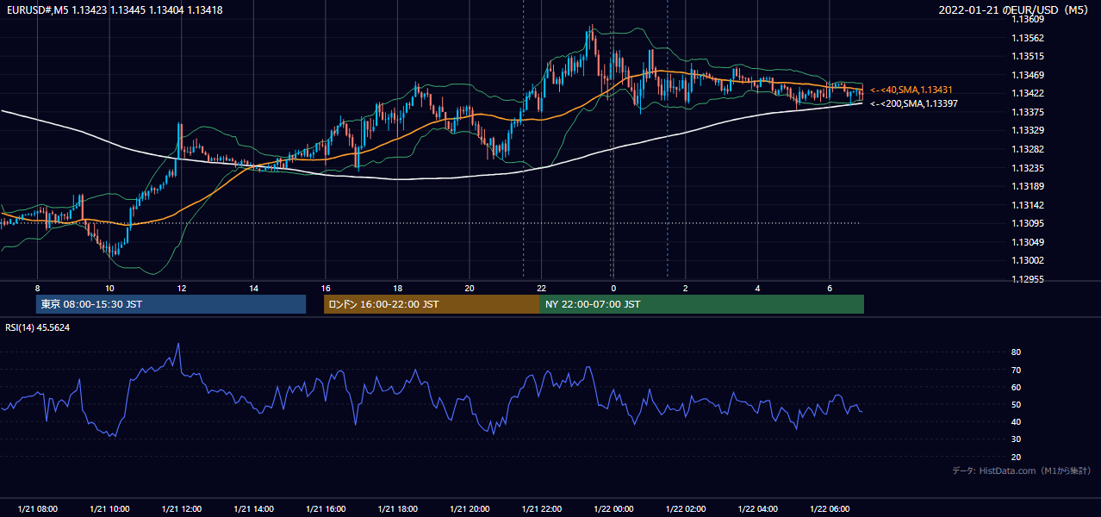Click RSI scale level 40
Screen dimensions: 1101x517
tap(1017, 421)
